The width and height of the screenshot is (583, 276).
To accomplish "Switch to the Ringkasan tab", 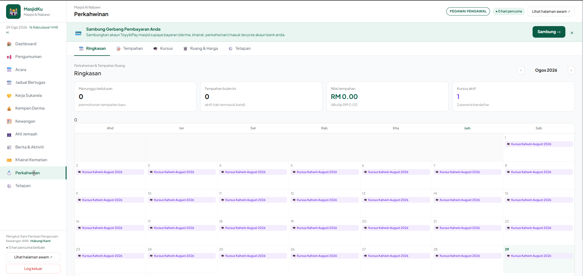I will tap(92, 49).
